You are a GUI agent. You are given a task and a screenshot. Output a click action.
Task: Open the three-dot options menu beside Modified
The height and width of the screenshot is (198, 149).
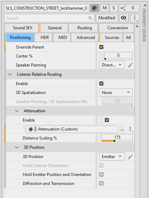click(135, 18)
